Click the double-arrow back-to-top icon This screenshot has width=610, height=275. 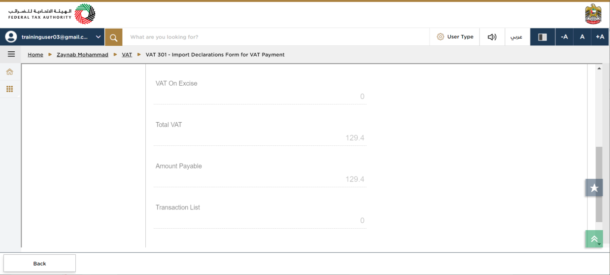tap(594, 239)
